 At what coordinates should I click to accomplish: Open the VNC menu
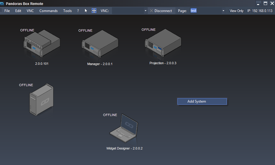click(x=30, y=11)
